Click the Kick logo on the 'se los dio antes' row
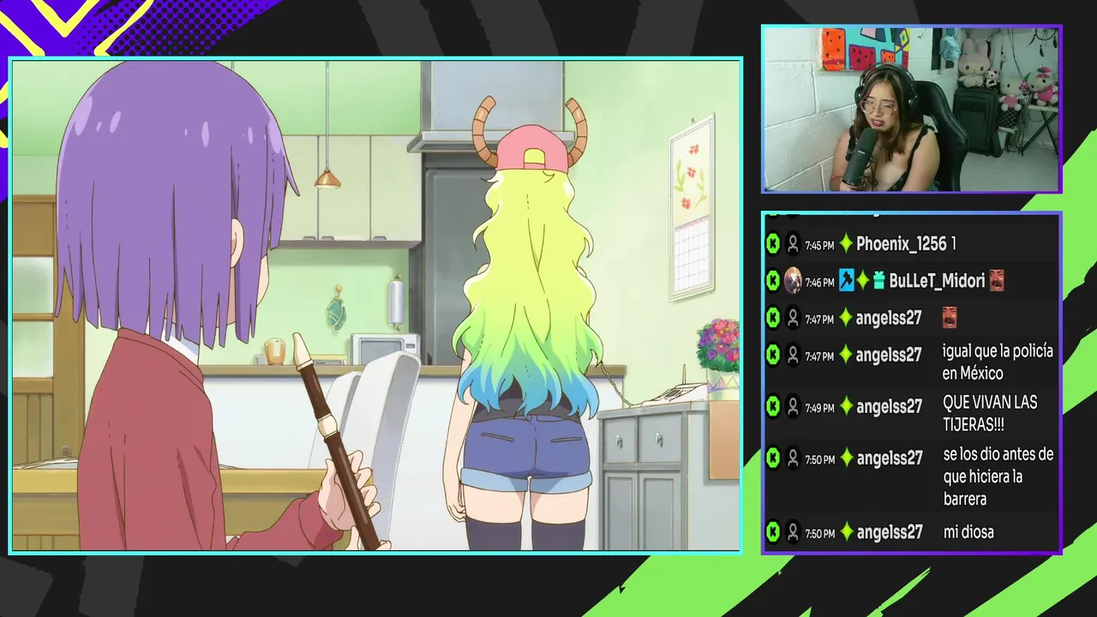Viewport: 1097px width, 617px height. 772,458
